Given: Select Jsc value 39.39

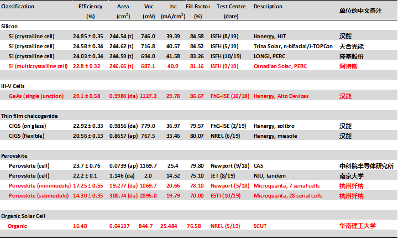Looking at the screenshot, I should coord(173,37).
